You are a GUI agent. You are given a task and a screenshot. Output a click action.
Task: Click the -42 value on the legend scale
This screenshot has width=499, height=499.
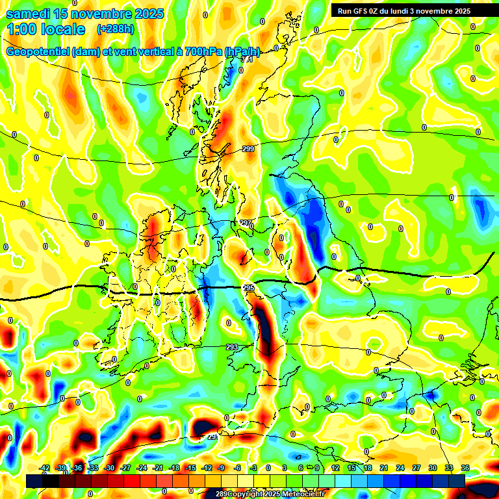pyautogui.click(x=45, y=468)
